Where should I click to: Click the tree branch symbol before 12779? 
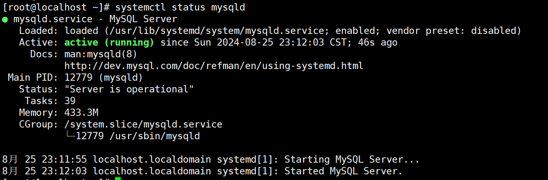point(70,136)
